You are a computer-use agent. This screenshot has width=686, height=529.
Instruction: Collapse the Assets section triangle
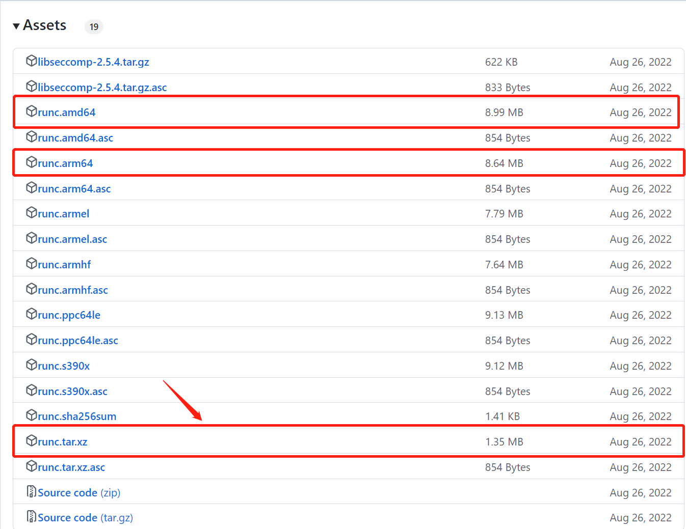click(x=16, y=26)
